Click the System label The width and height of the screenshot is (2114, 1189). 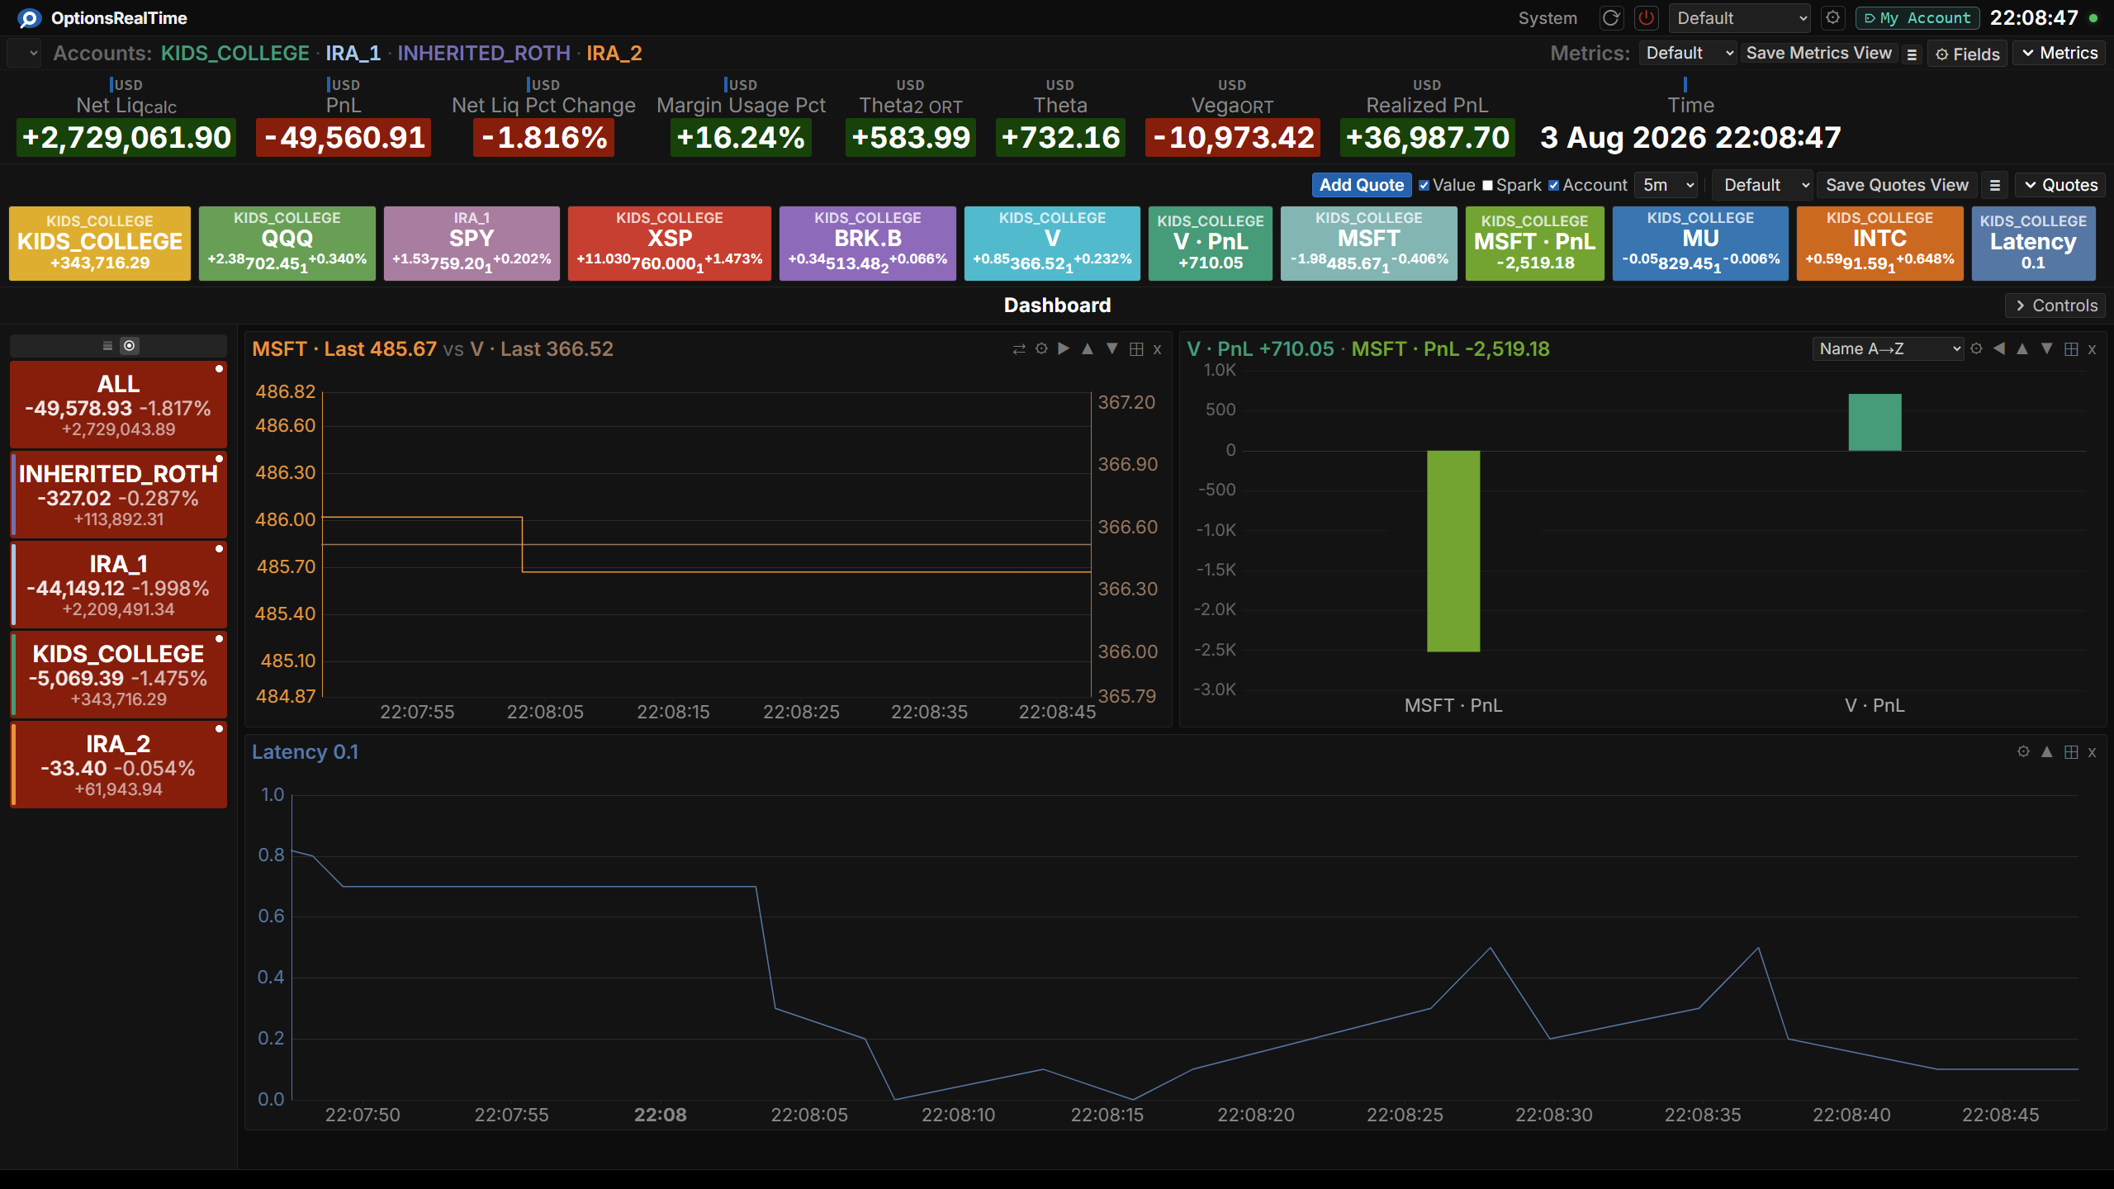(1548, 18)
